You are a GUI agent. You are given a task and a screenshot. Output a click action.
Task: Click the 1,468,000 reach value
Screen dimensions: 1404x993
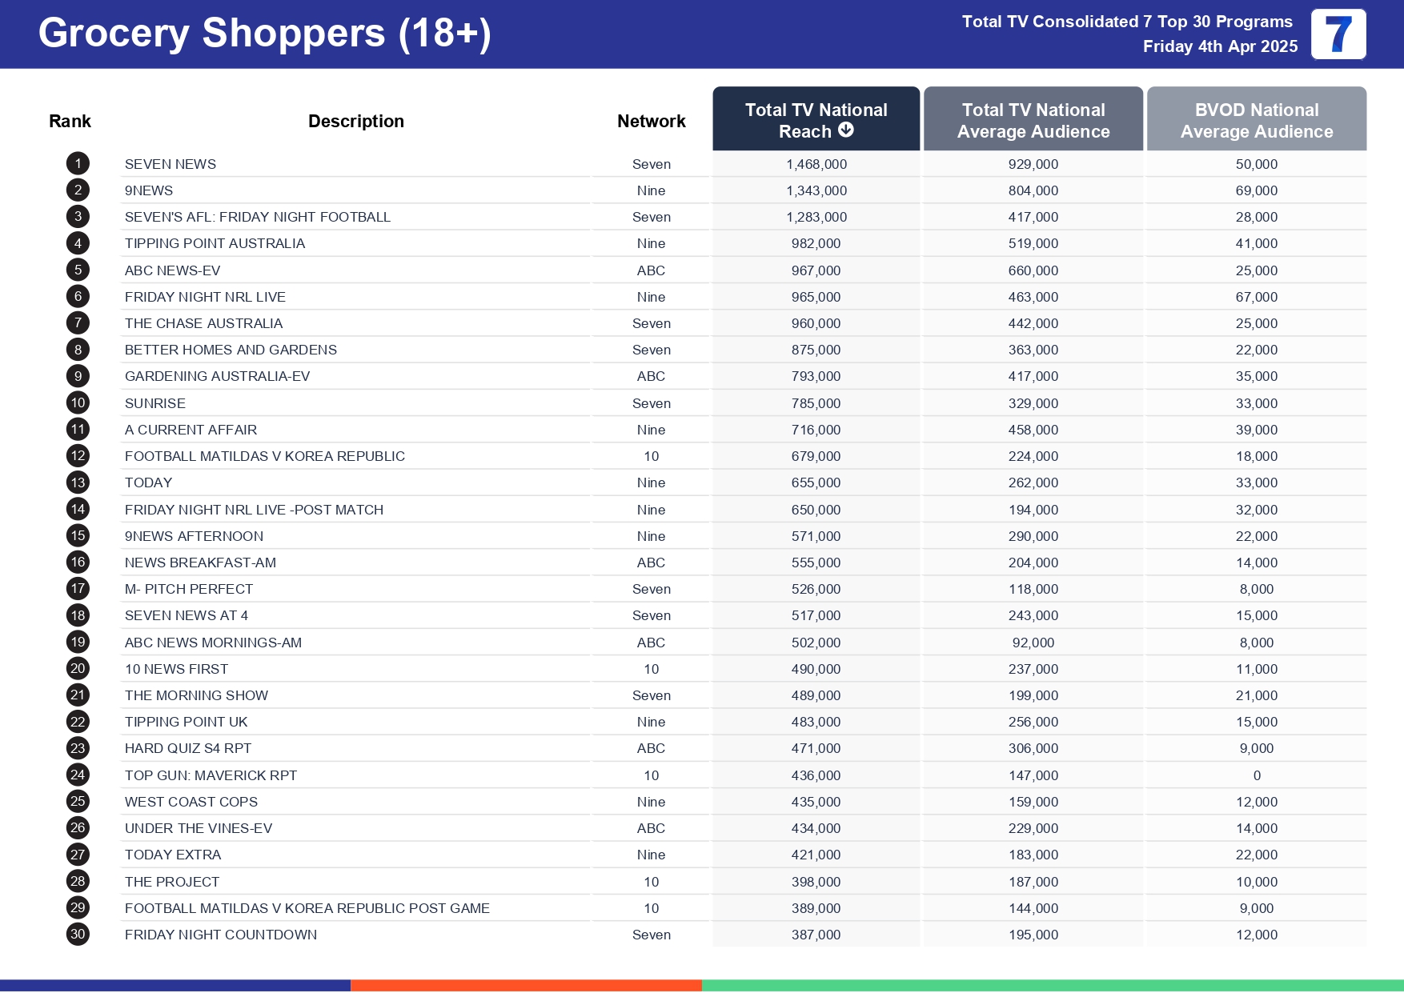point(816,164)
